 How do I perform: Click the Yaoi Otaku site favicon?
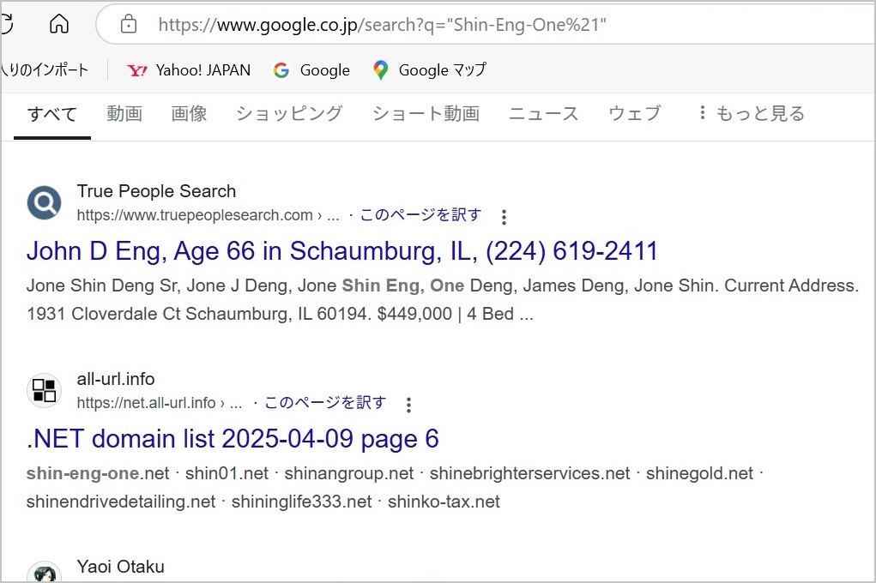[x=44, y=572]
